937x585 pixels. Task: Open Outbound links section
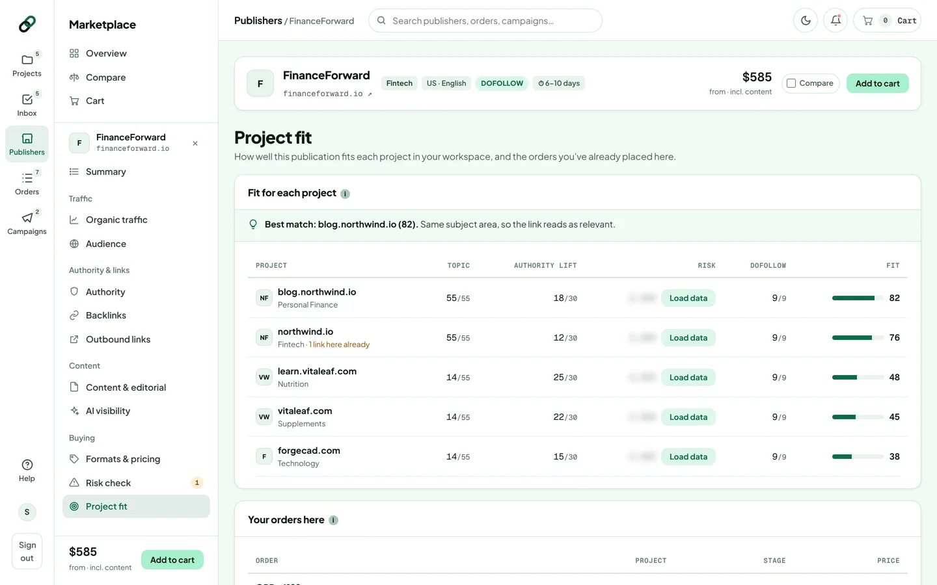[136, 339]
